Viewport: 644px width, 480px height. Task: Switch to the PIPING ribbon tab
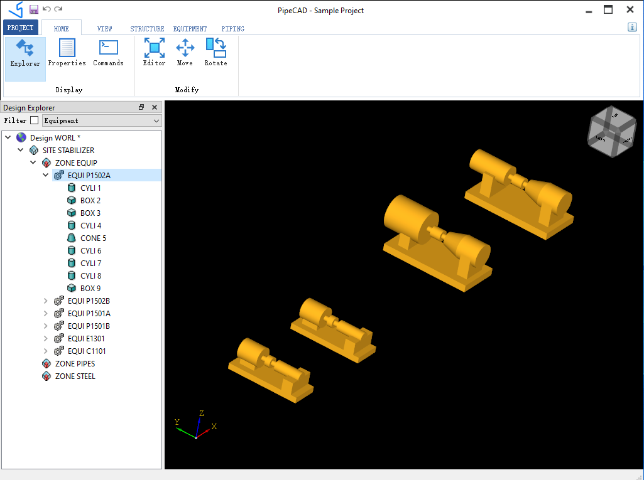click(x=233, y=29)
